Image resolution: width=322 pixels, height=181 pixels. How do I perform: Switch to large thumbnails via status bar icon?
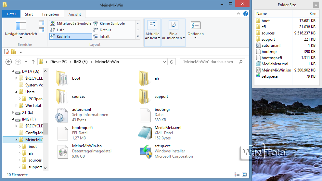click(244, 175)
